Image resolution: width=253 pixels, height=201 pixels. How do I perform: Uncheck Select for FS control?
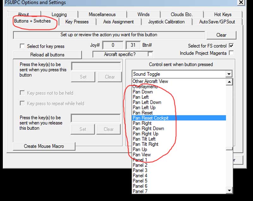coord(231,45)
